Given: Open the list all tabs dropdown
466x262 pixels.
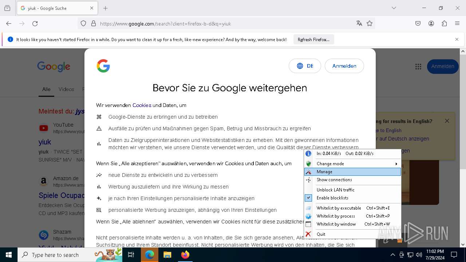Looking at the screenshot, I should (x=394, y=8).
